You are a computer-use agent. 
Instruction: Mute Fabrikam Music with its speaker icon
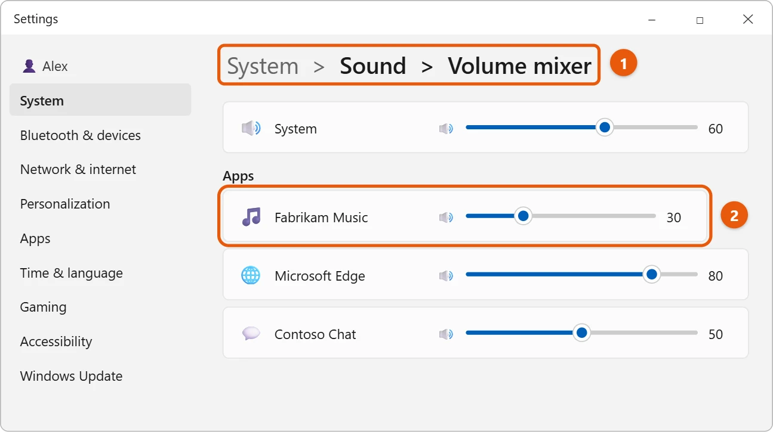446,217
